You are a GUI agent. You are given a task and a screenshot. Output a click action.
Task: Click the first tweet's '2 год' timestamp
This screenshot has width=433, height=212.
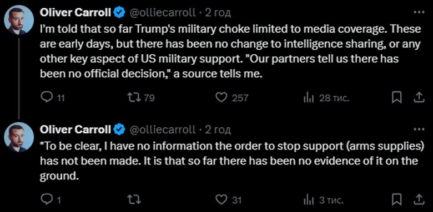pos(218,13)
